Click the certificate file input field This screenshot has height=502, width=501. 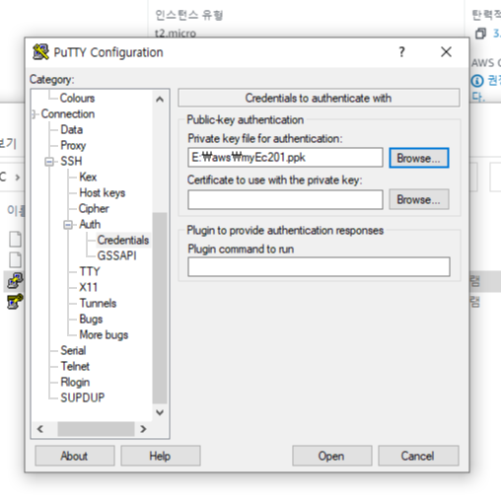click(285, 199)
